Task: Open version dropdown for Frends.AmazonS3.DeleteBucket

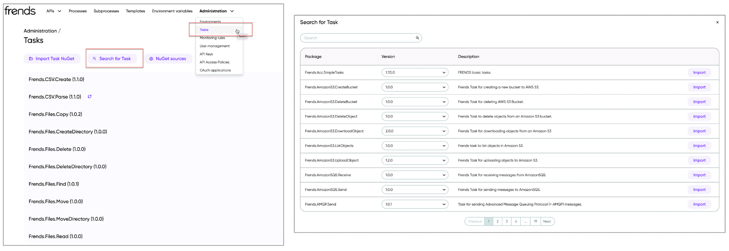Action: [x=415, y=102]
